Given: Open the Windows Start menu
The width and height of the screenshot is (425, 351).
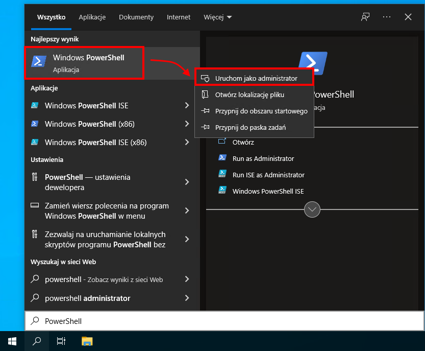Looking at the screenshot, I should point(12,341).
